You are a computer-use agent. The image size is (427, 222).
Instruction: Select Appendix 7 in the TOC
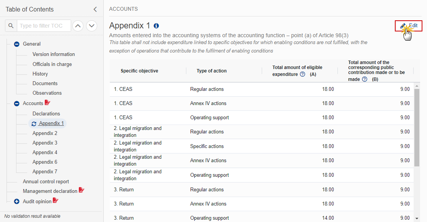coord(45,171)
